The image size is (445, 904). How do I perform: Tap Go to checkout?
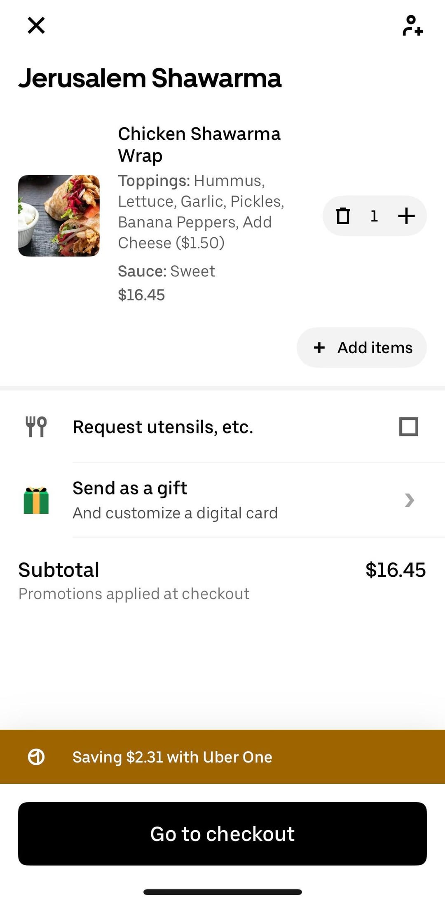pyautogui.click(x=222, y=834)
